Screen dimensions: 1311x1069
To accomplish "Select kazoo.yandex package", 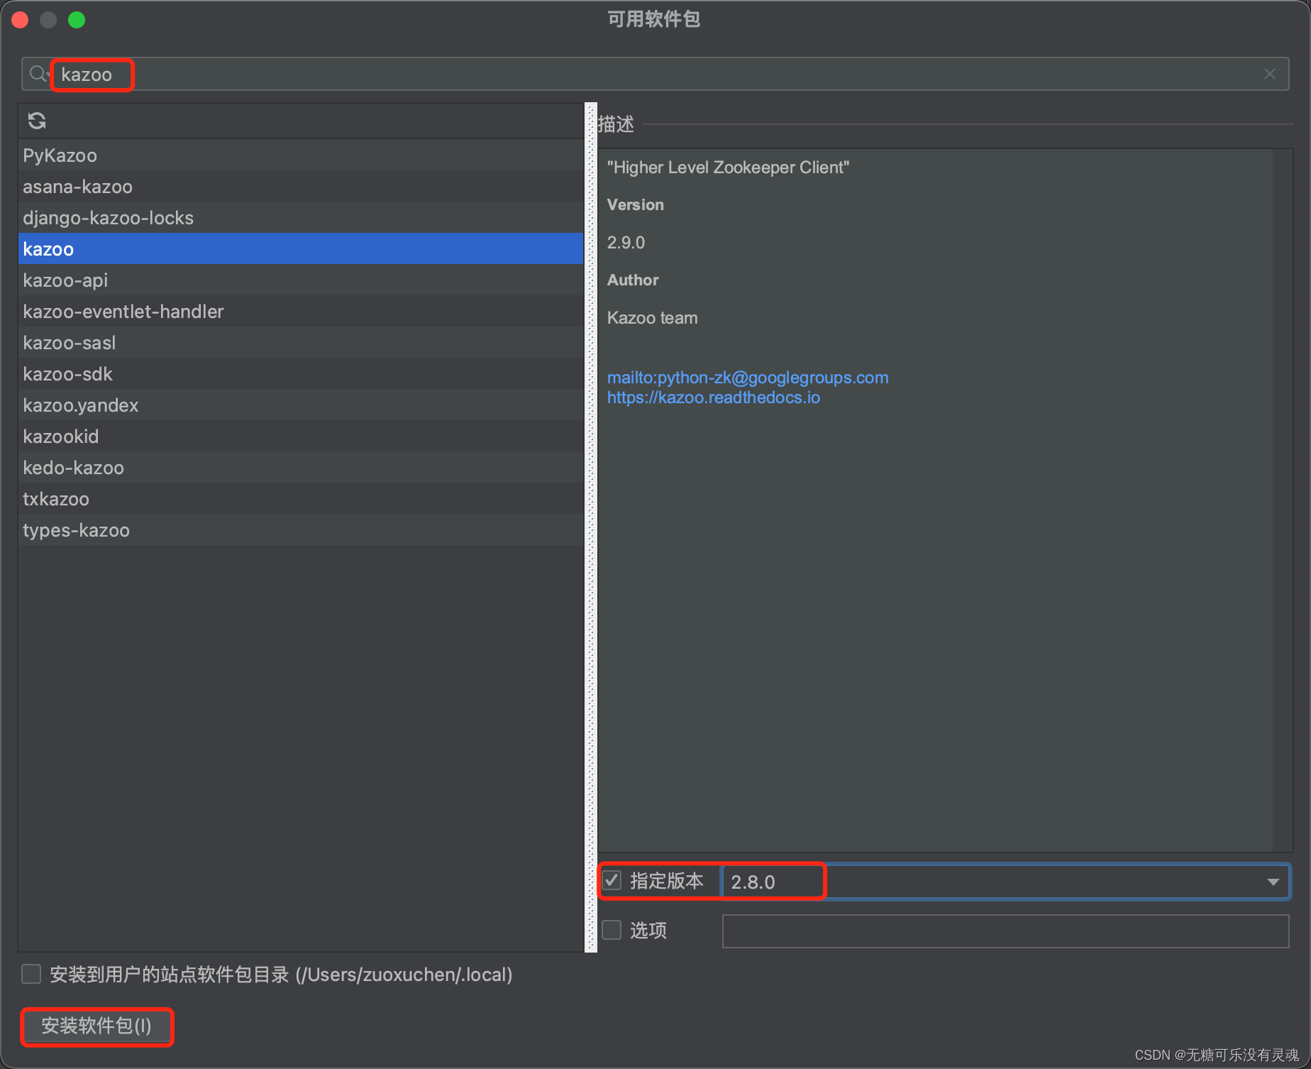I will click(x=301, y=405).
